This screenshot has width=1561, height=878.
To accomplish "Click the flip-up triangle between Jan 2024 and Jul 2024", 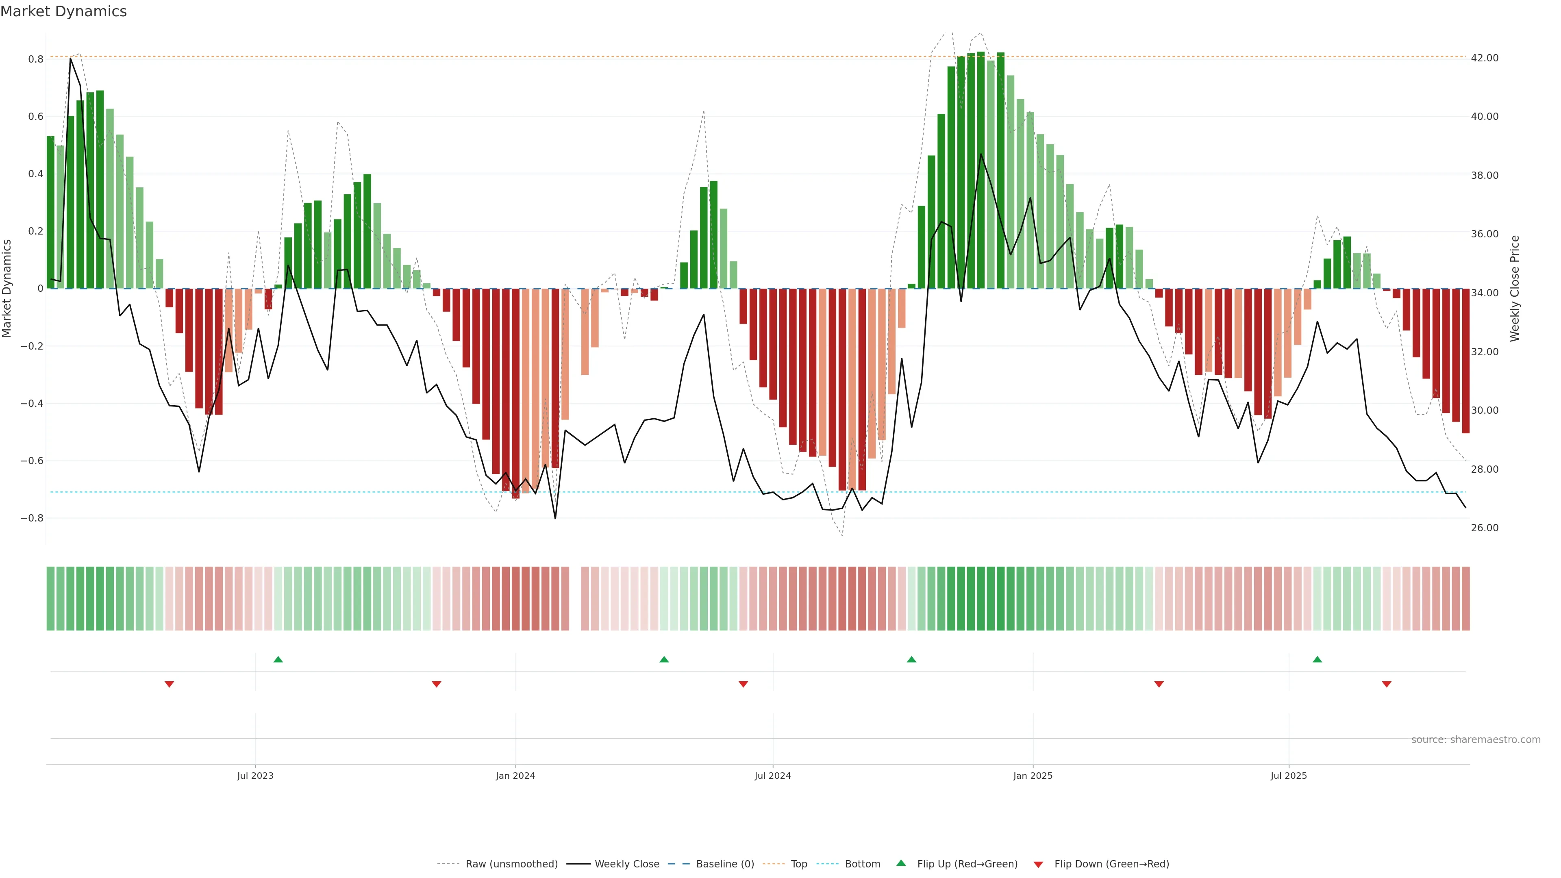I will (x=664, y=659).
